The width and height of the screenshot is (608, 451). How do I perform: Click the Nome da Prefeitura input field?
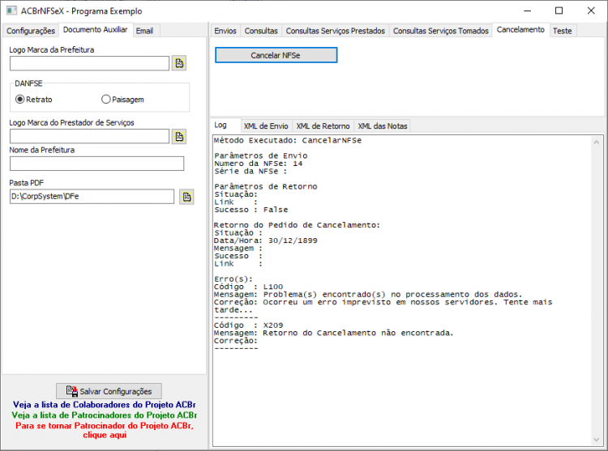click(97, 164)
